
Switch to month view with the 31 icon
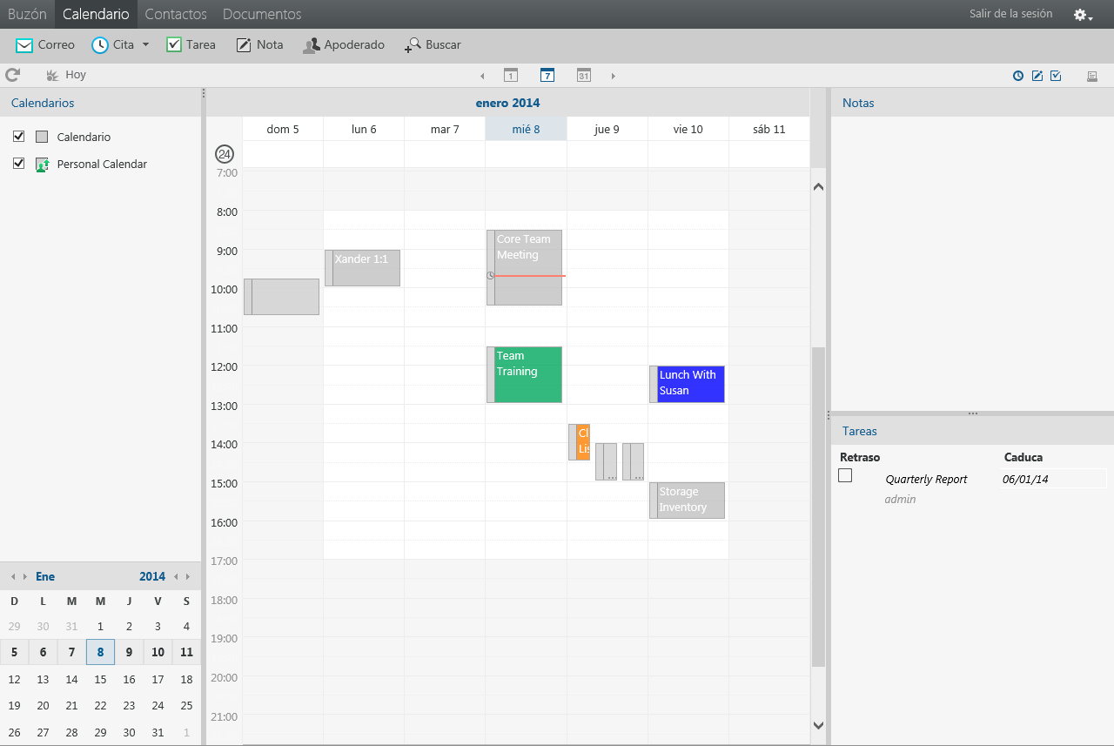point(582,76)
